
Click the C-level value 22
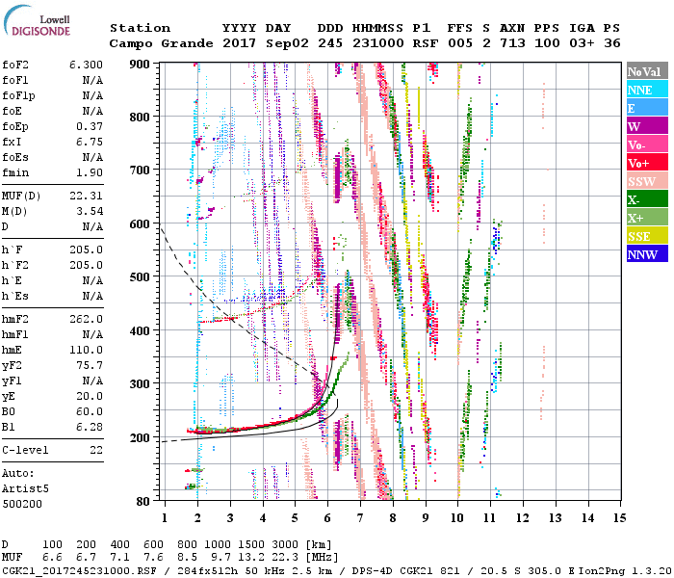point(96,450)
